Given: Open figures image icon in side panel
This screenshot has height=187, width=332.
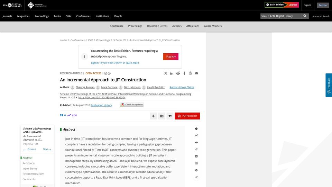Looking at the screenshot, I should [x=196, y=156].
